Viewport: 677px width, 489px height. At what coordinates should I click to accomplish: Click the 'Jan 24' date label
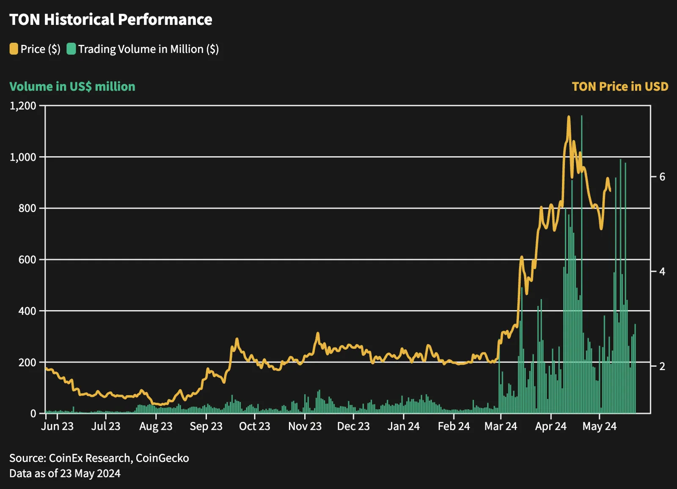coord(404,426)
